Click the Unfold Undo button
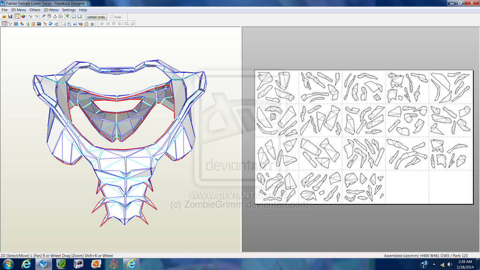 [x=96, y=17]
